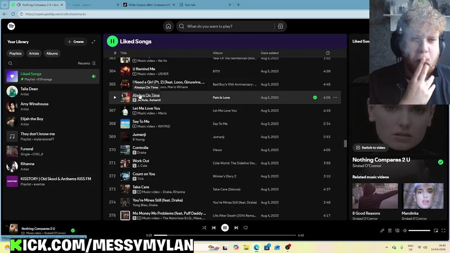Image resolution: width=450 pixels, height=253 pixels.
Task: Unlike Nothing Compares 2 U in now-playing bar
Action: coord(73,231)
